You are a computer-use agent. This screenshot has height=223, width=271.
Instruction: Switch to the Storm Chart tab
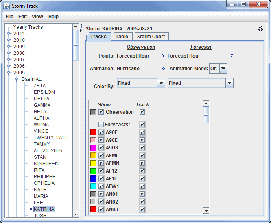click(151, 37)
